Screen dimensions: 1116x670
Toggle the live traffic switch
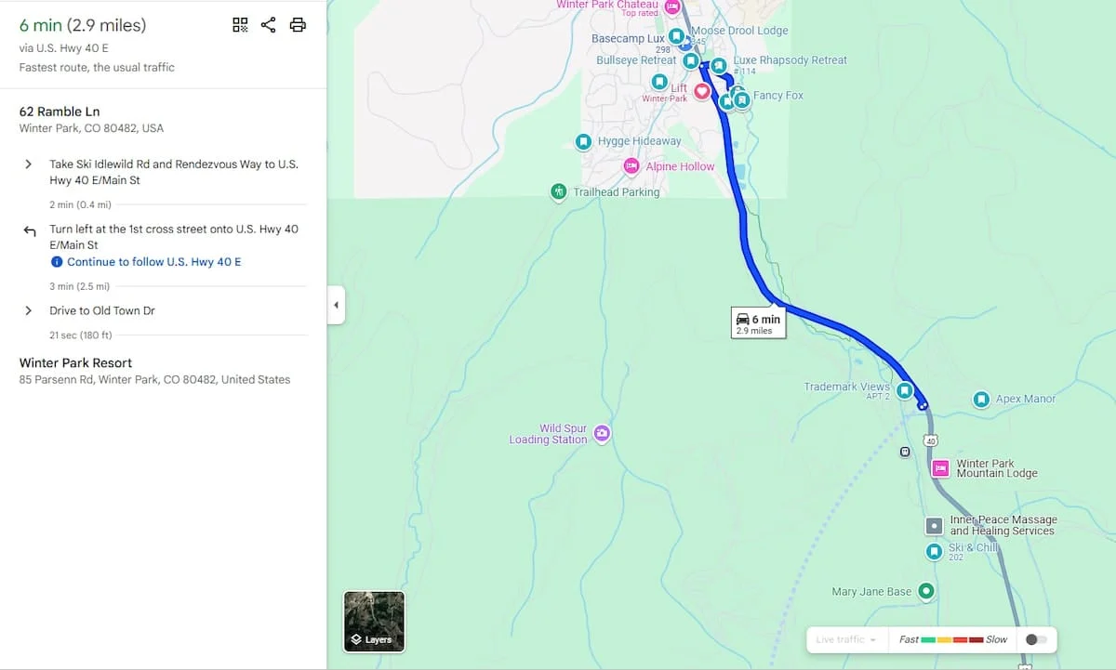[x=1035, y=639]
